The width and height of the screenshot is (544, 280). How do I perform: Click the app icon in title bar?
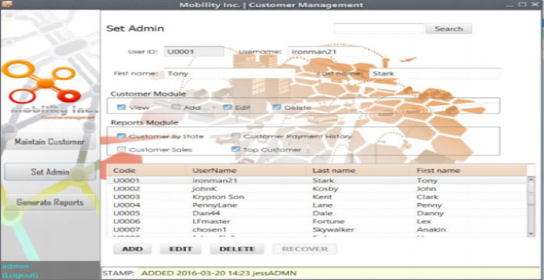7,4
